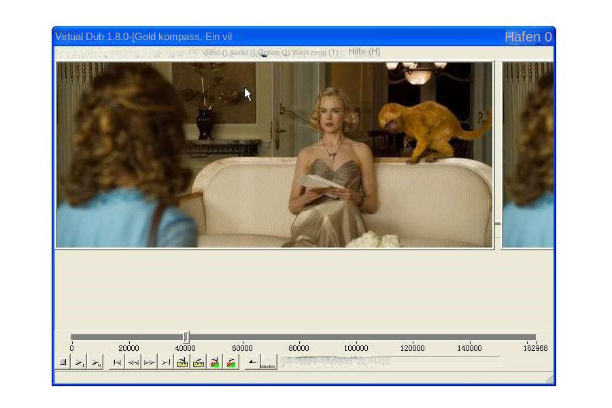Click the 140000 timeline label
Viewport: 612px width, 408px height.
(x=469, y=348)
